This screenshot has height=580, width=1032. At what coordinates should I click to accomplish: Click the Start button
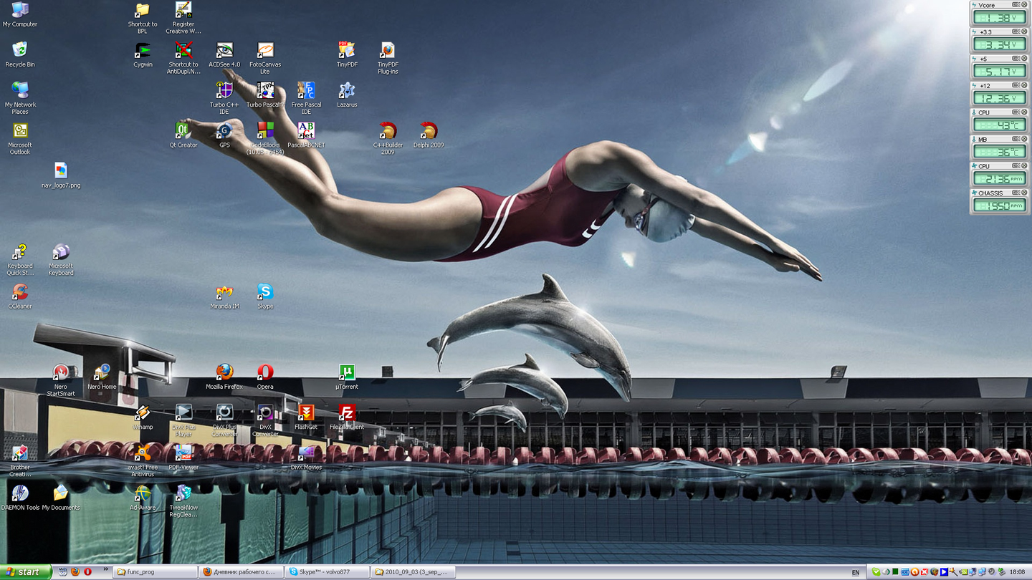(26, 572)
